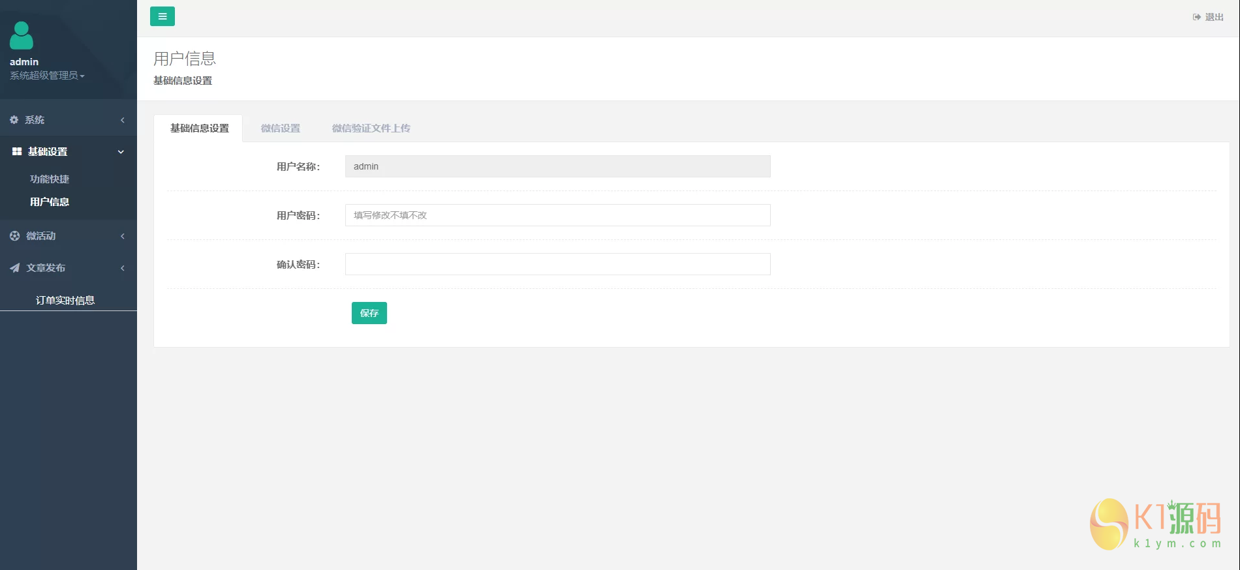Open the 微信验证文件上传 tab
1240x570 pixels.
(371, 128)
